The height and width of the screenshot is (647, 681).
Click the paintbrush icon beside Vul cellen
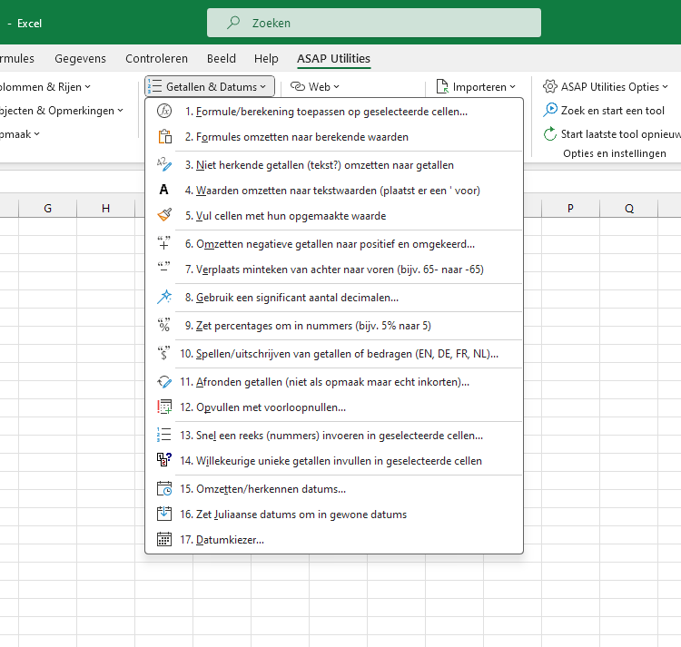click(164, 215)
